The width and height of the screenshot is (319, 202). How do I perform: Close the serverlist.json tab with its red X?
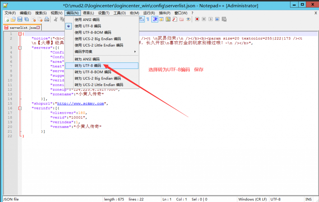38,28
